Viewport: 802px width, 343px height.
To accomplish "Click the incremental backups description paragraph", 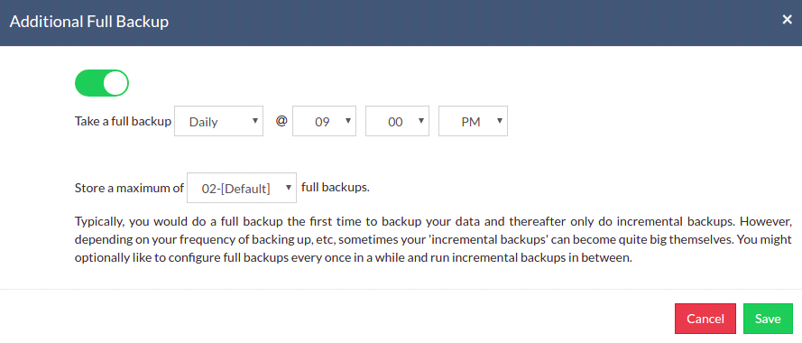I will pos(433,240).
